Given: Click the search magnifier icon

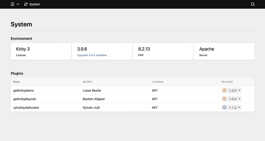Looking at the screenshot, I should pos(253,4).
